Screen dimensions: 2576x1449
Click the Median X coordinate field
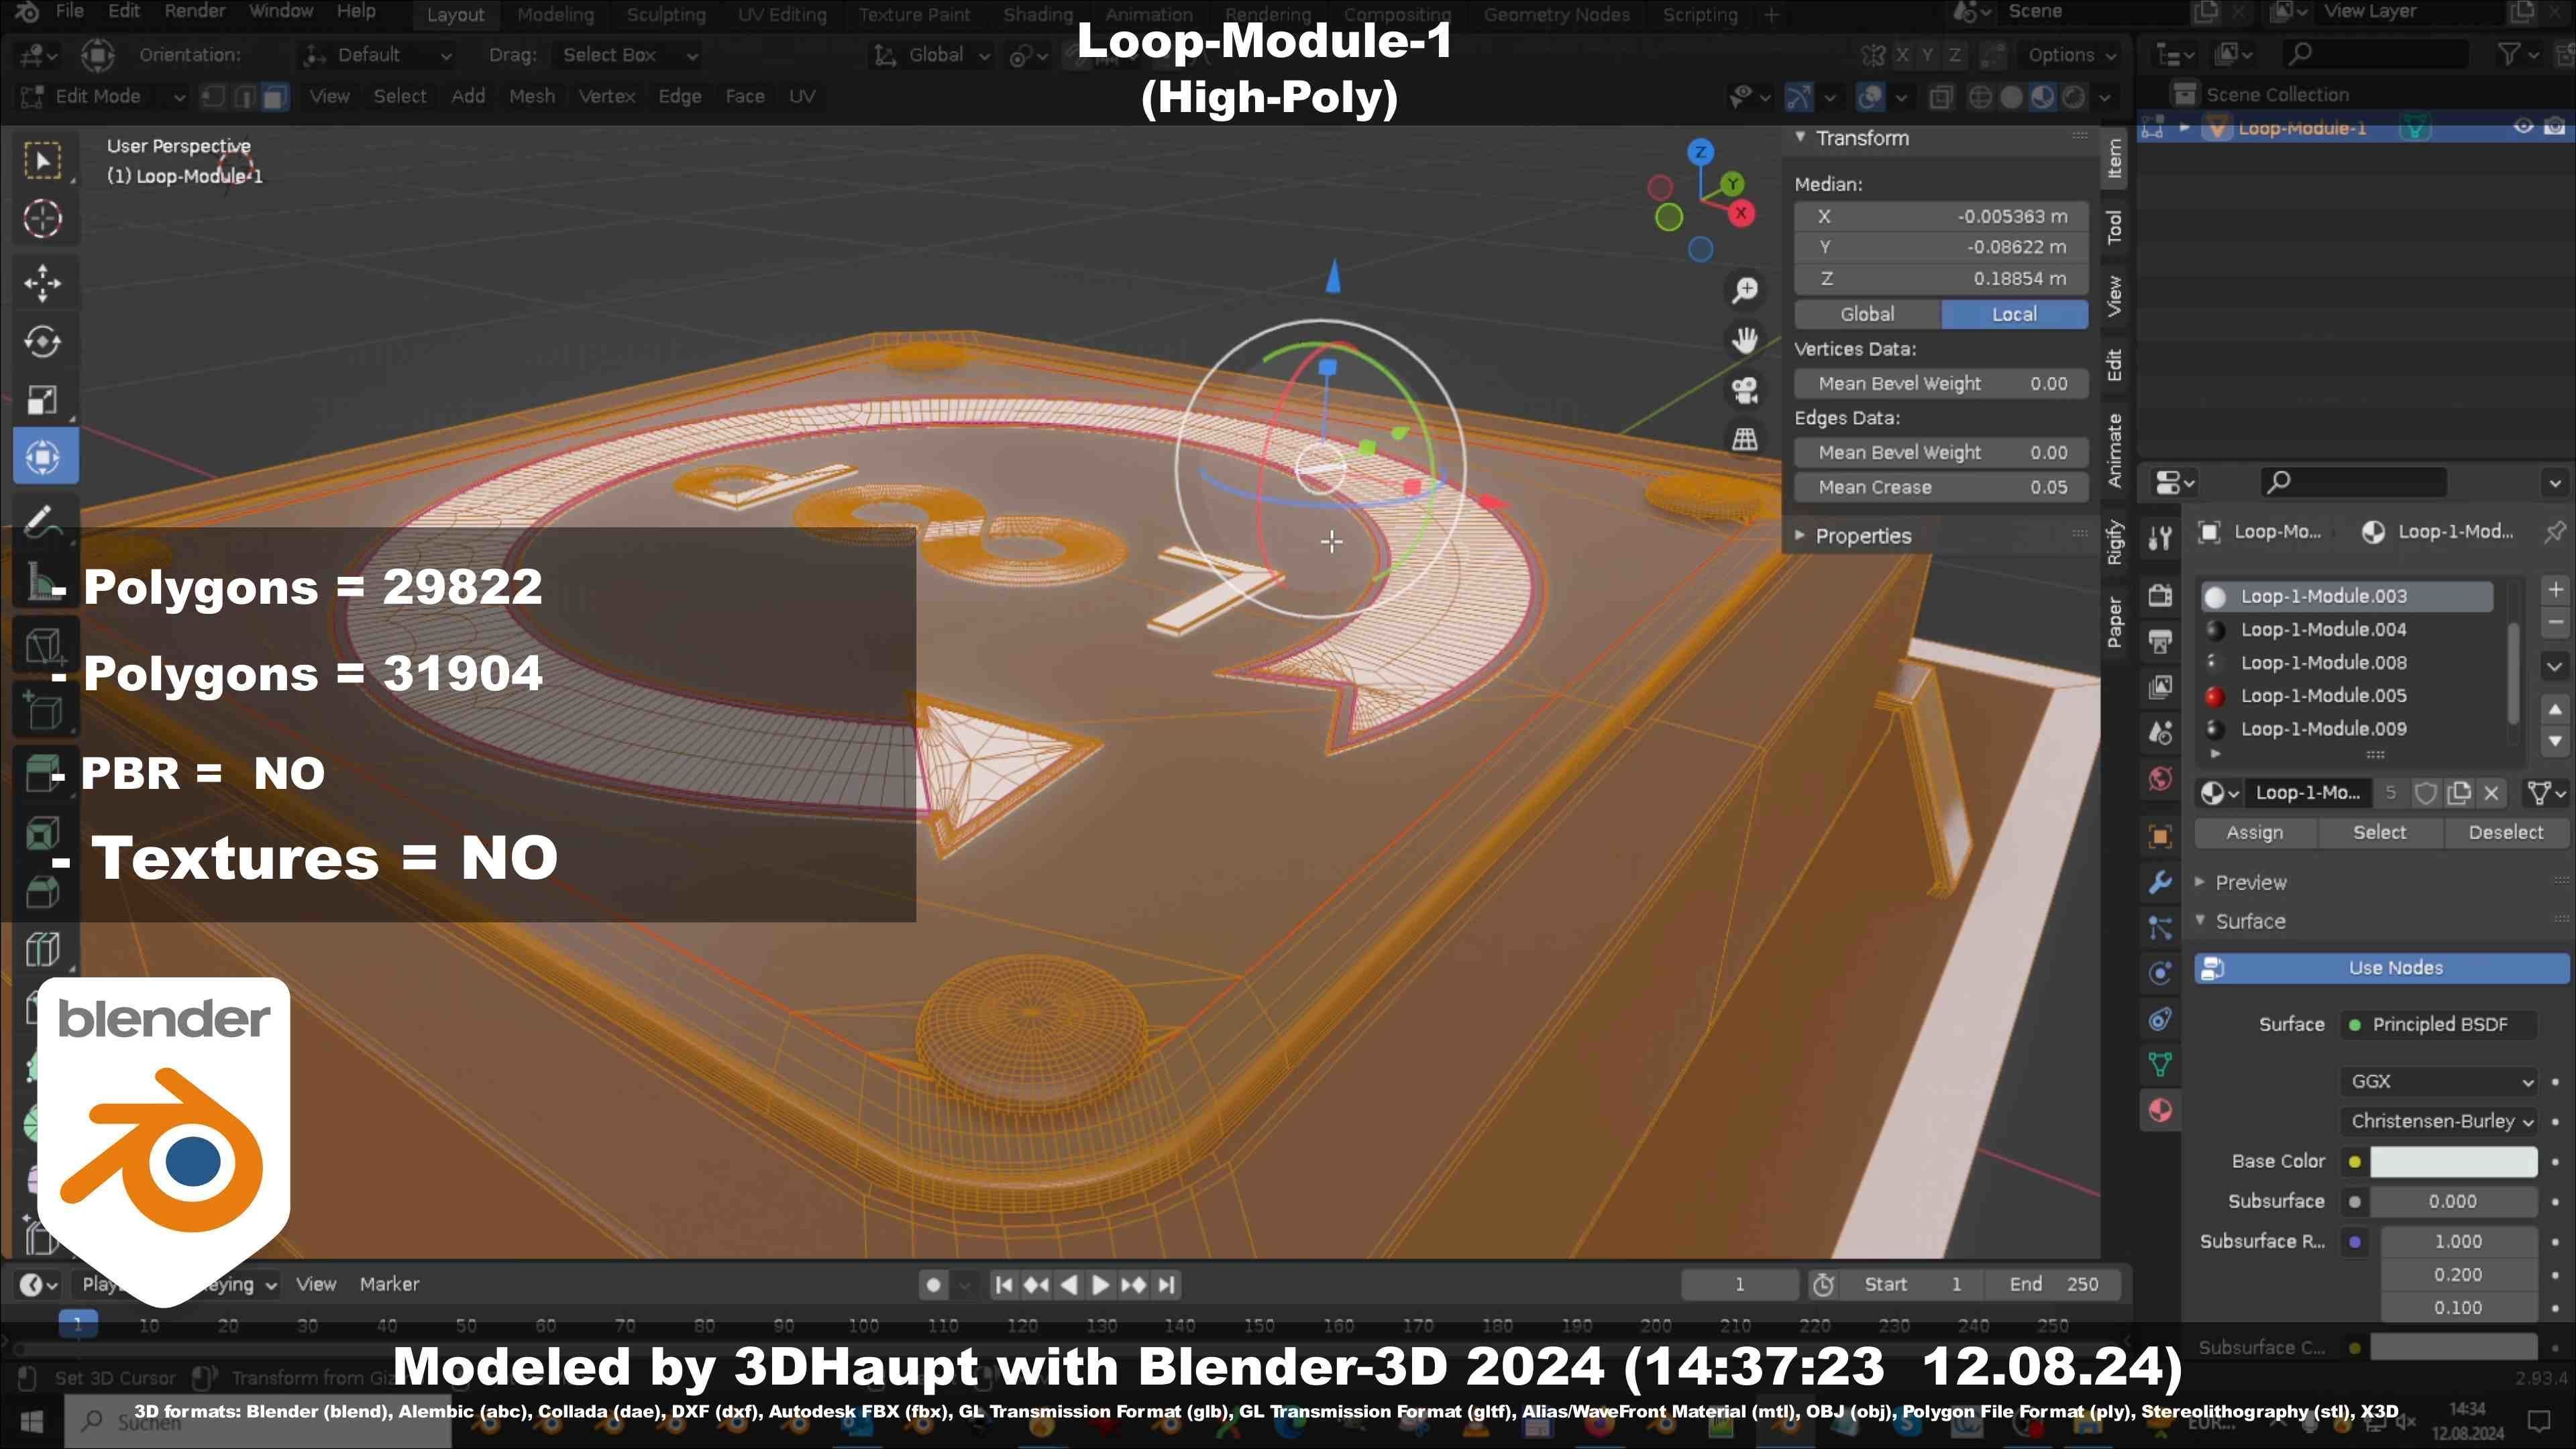[1940, 216]
